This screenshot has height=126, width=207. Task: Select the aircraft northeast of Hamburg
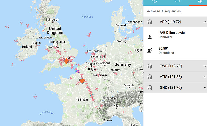click(x=127, y=38)
